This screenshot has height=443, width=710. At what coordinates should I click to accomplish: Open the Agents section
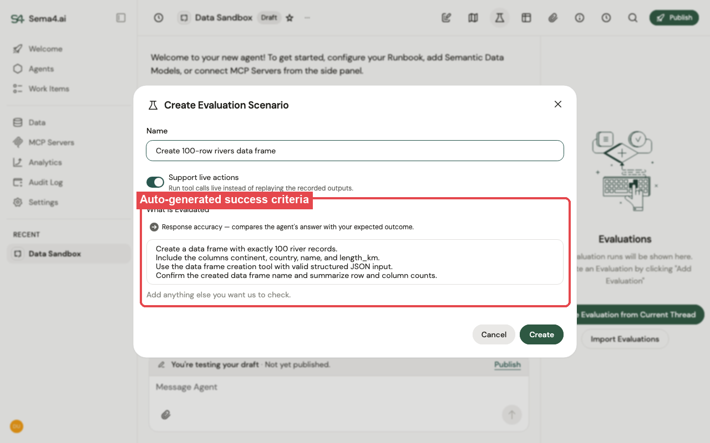click(69, 69)
